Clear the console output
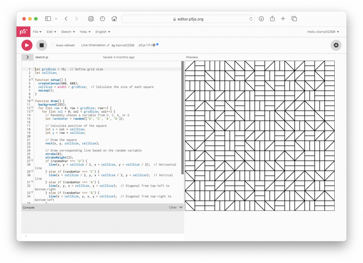Viewport: 363px width, 263px height. [173, 207]
